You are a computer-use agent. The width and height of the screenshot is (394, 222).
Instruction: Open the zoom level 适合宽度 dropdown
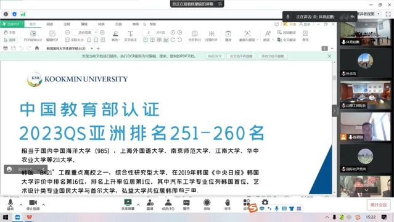coord(84,33)
